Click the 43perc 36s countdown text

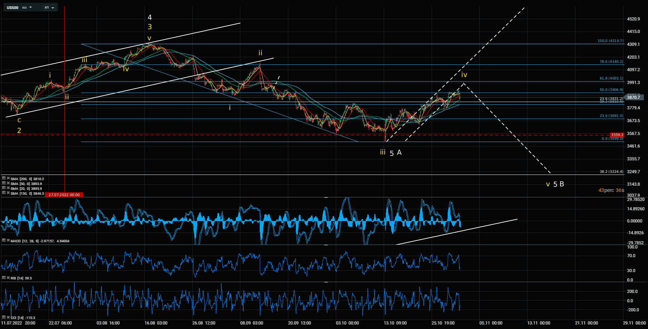pyautogui.click(x=611, y=190)
